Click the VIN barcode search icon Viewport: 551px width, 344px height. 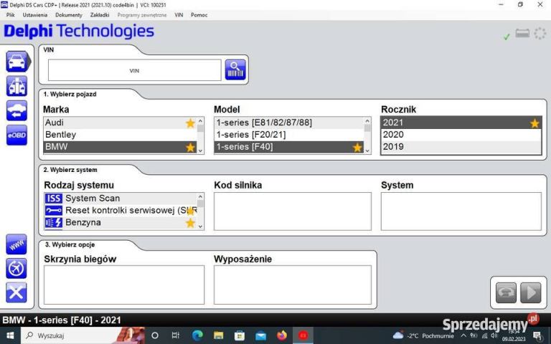tap(235, 70)
